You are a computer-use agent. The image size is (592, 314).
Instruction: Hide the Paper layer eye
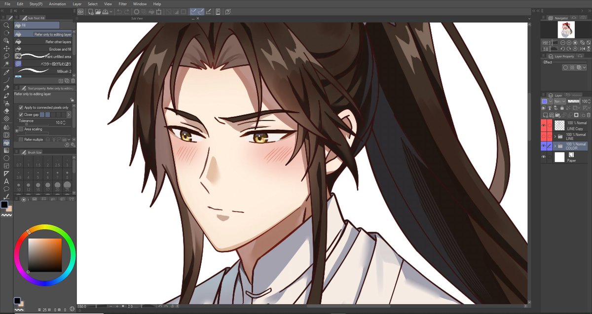click(544, 157)
